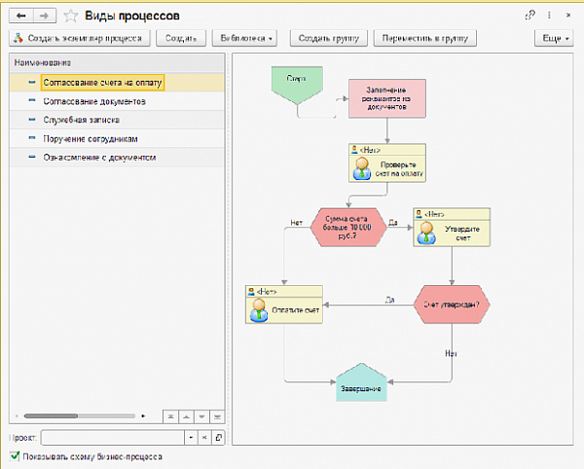584x469 pixels.
Task: Move selection down one item button
Action: (201, 416)
